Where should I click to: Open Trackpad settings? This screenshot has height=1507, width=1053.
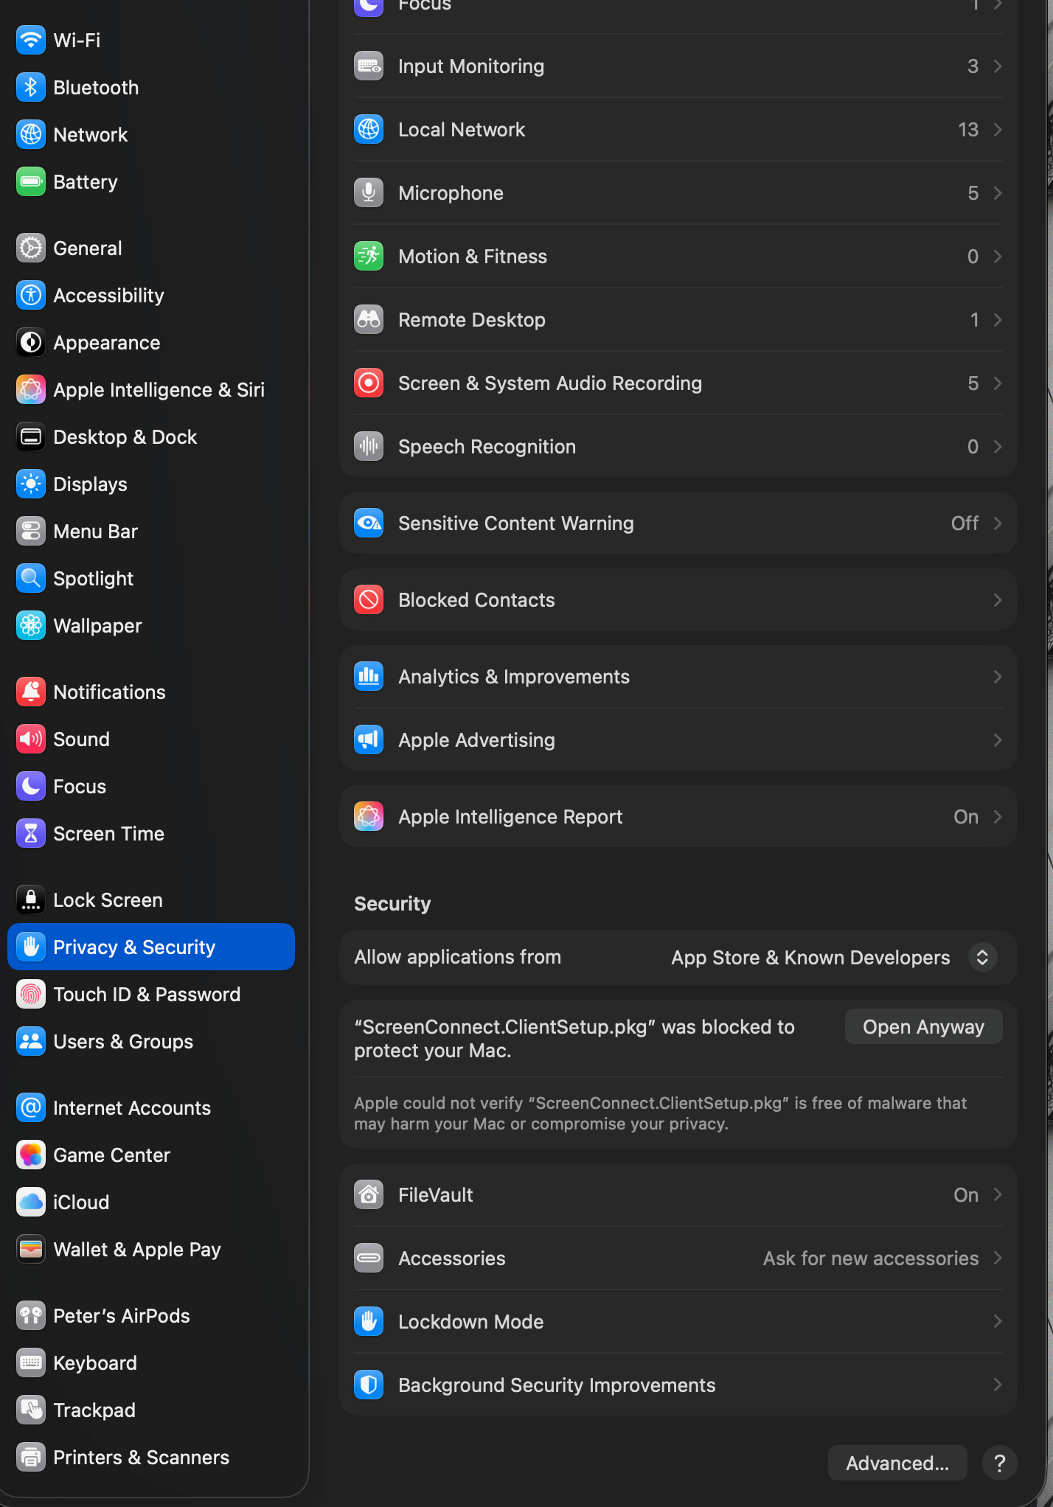151,1410
